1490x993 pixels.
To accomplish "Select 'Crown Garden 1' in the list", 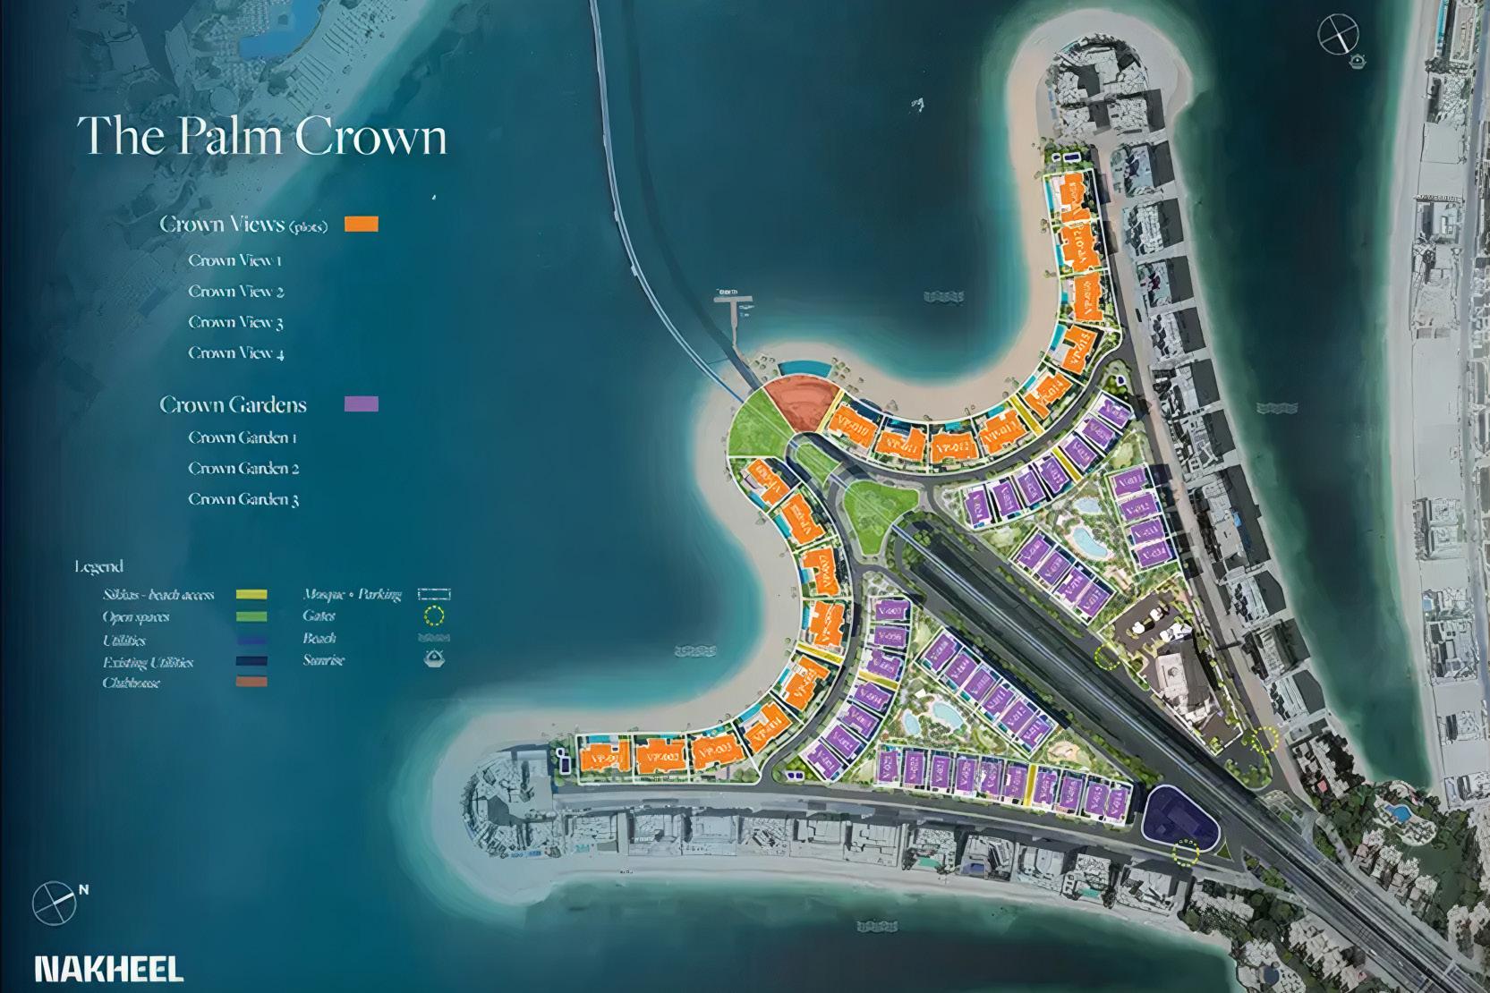I will tap(243, 437).
